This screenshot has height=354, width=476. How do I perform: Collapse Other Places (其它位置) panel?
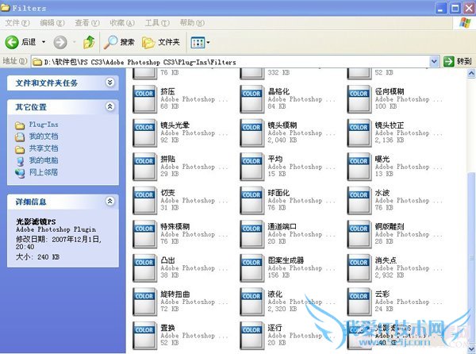(x=109, y=106)
